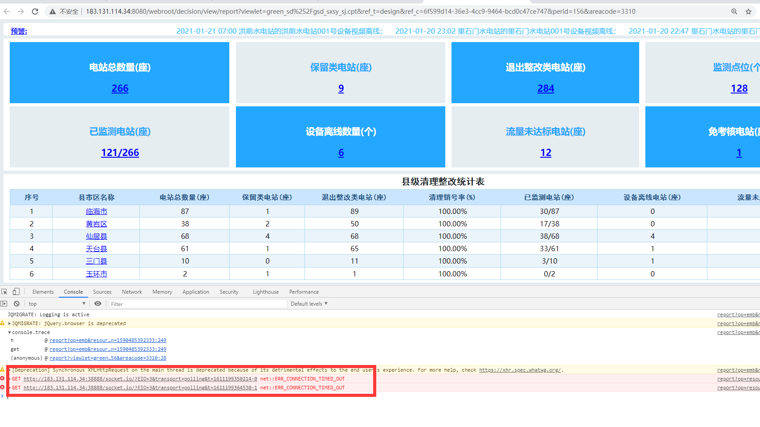
Task: Open Default levels dropdown
Action: (x=309, y=304)
